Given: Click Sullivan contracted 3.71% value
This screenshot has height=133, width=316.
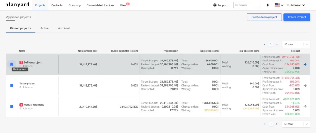Looking at the screenshot, I should click(x=175, y=68).
